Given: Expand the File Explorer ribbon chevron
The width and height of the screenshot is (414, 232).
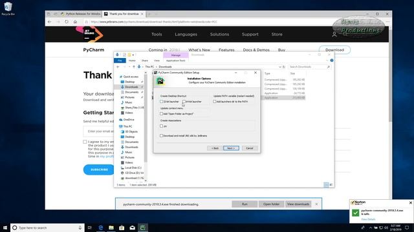Looking at the screenshot, I should [327, 61].
